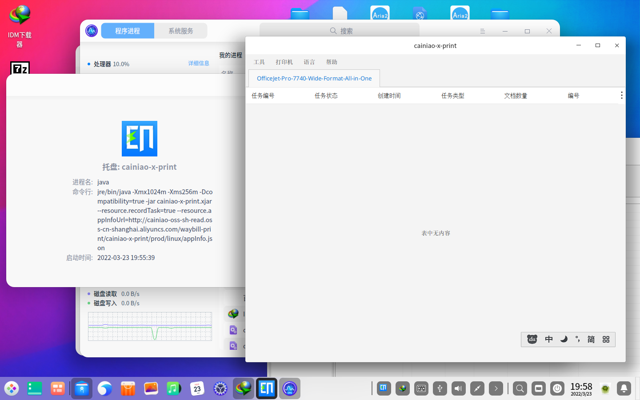Screen dimensions: 640x400
Task: Open the volume icon in the tray
Action: pyautogui.click(x=458, y=388)
